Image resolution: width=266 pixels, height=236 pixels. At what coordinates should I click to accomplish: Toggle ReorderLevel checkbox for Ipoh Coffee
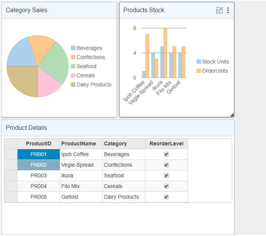point(166,154)
